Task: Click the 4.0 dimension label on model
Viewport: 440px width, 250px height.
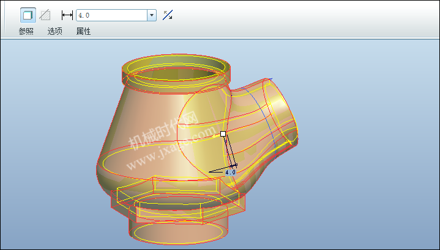Action: click(x=231, y=173)
